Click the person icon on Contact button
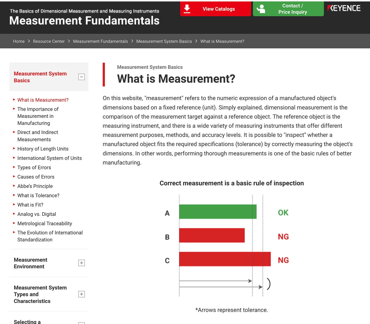370x324 pixels. (261, 9)
